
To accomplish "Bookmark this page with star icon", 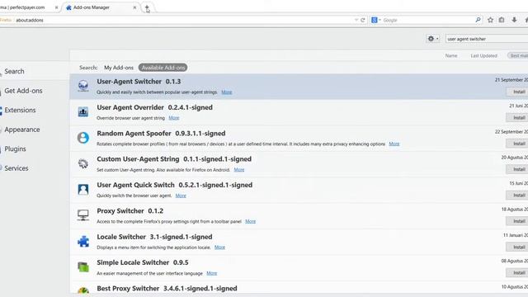I will (x=490, y=20).
